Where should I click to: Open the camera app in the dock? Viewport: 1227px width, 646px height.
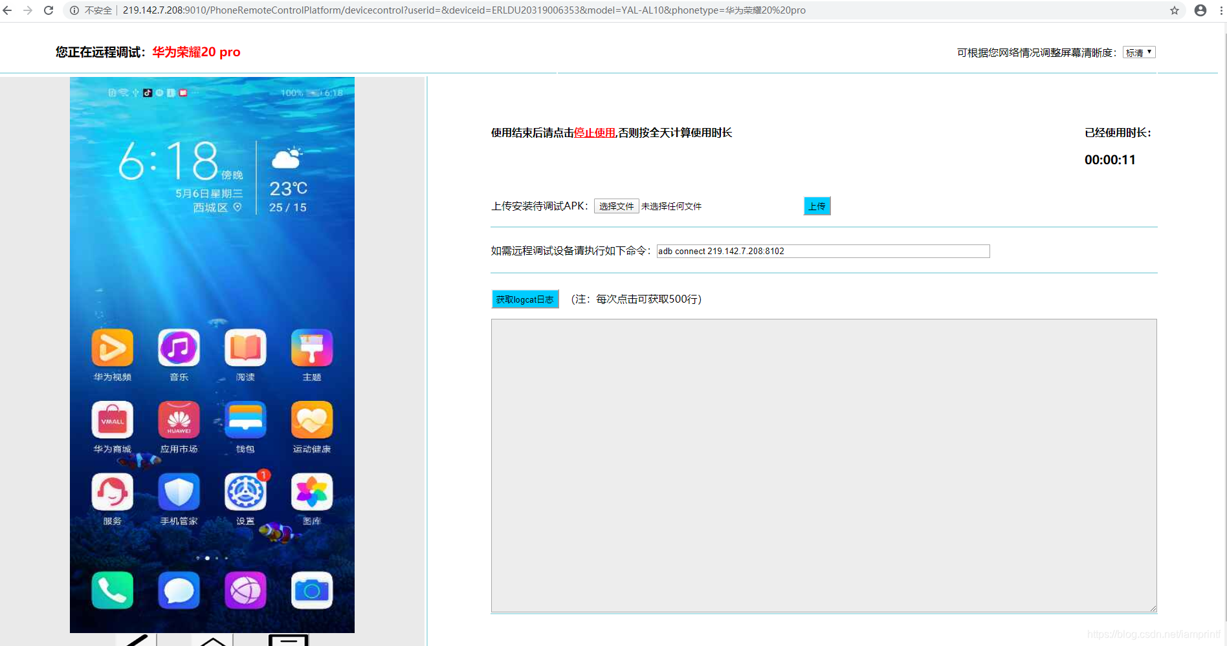click(x=311, y=590)
